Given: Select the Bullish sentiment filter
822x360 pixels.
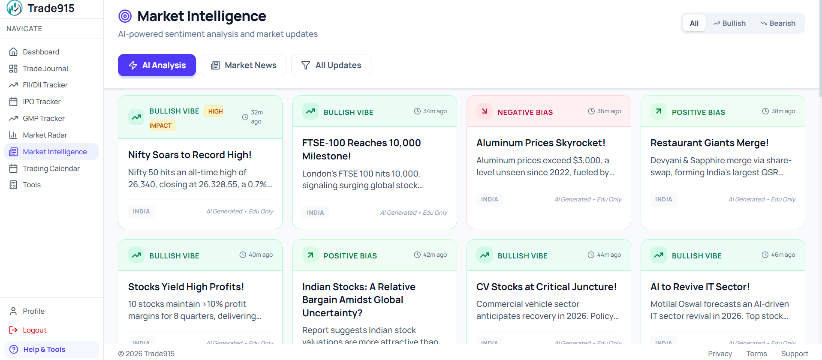Looking at the screenshot, I should pyautogui.click(x=729, y=23).
